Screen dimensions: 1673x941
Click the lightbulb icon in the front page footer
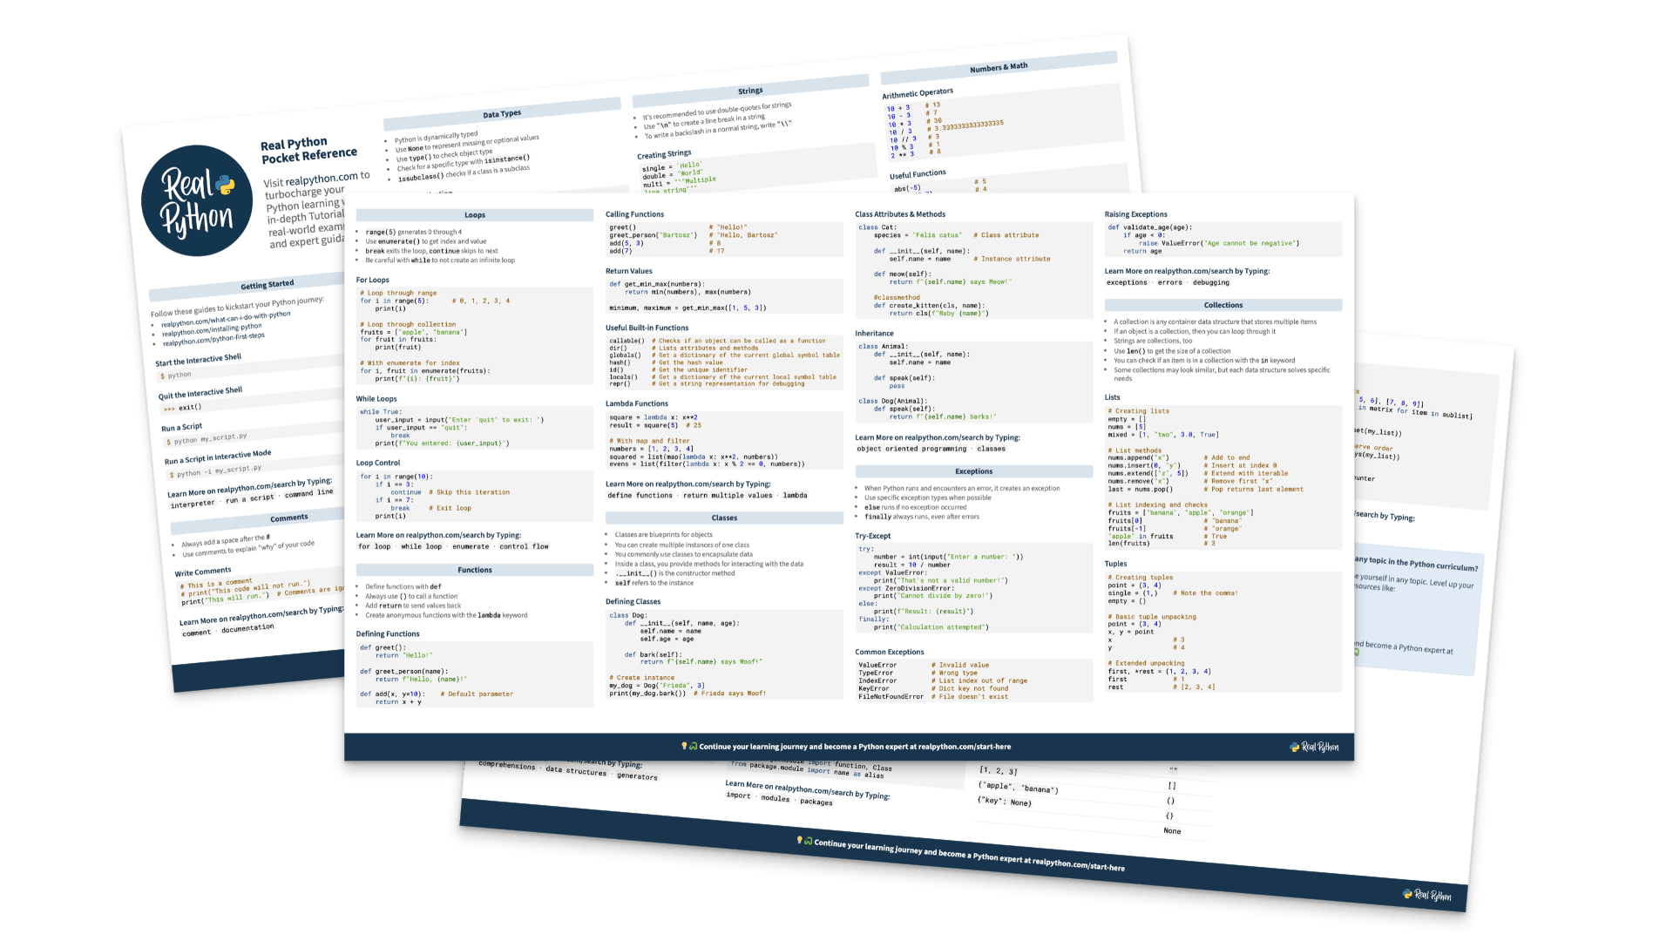(x=684, y=746)
